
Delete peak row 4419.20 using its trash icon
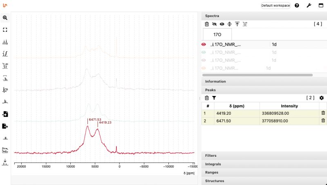(323, 113)
